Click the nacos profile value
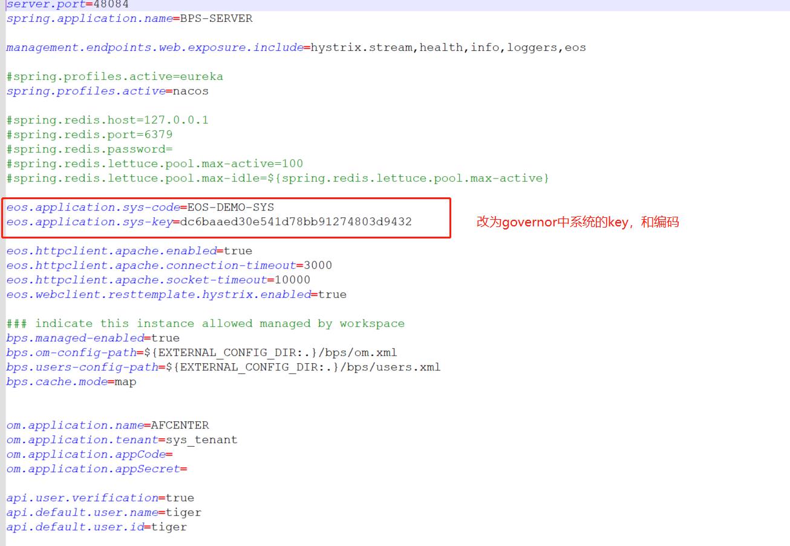 (191, 91)
